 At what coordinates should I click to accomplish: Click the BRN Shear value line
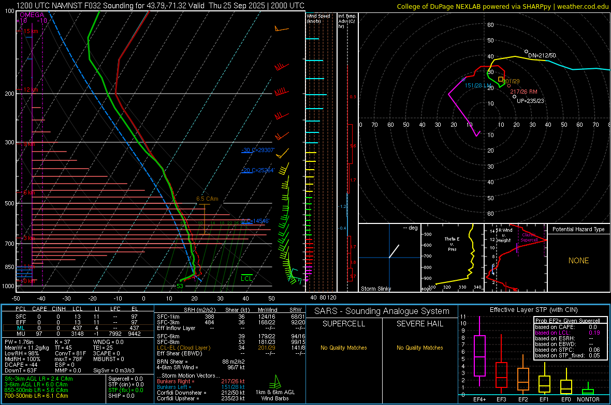pos(201,362)
